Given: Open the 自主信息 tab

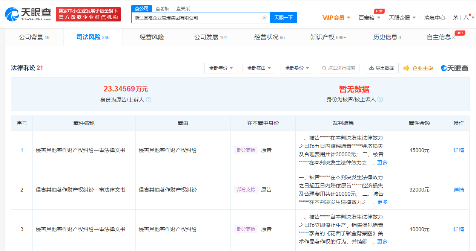Looking at the screenshot, I should 441,37.
